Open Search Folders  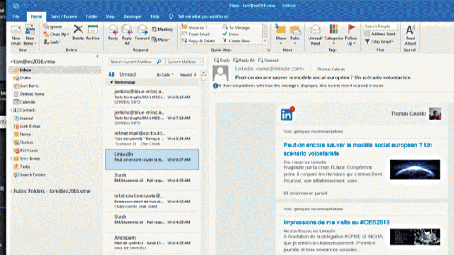click(32, 175)
